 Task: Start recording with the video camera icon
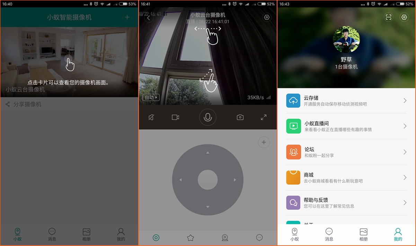click(x=175, y=117)
